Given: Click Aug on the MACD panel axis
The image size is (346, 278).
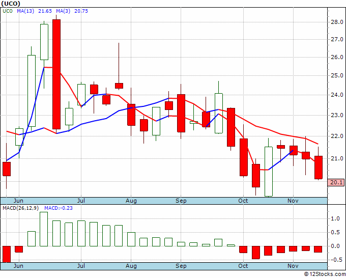Looking at the screenshot, I should [131, 266].
